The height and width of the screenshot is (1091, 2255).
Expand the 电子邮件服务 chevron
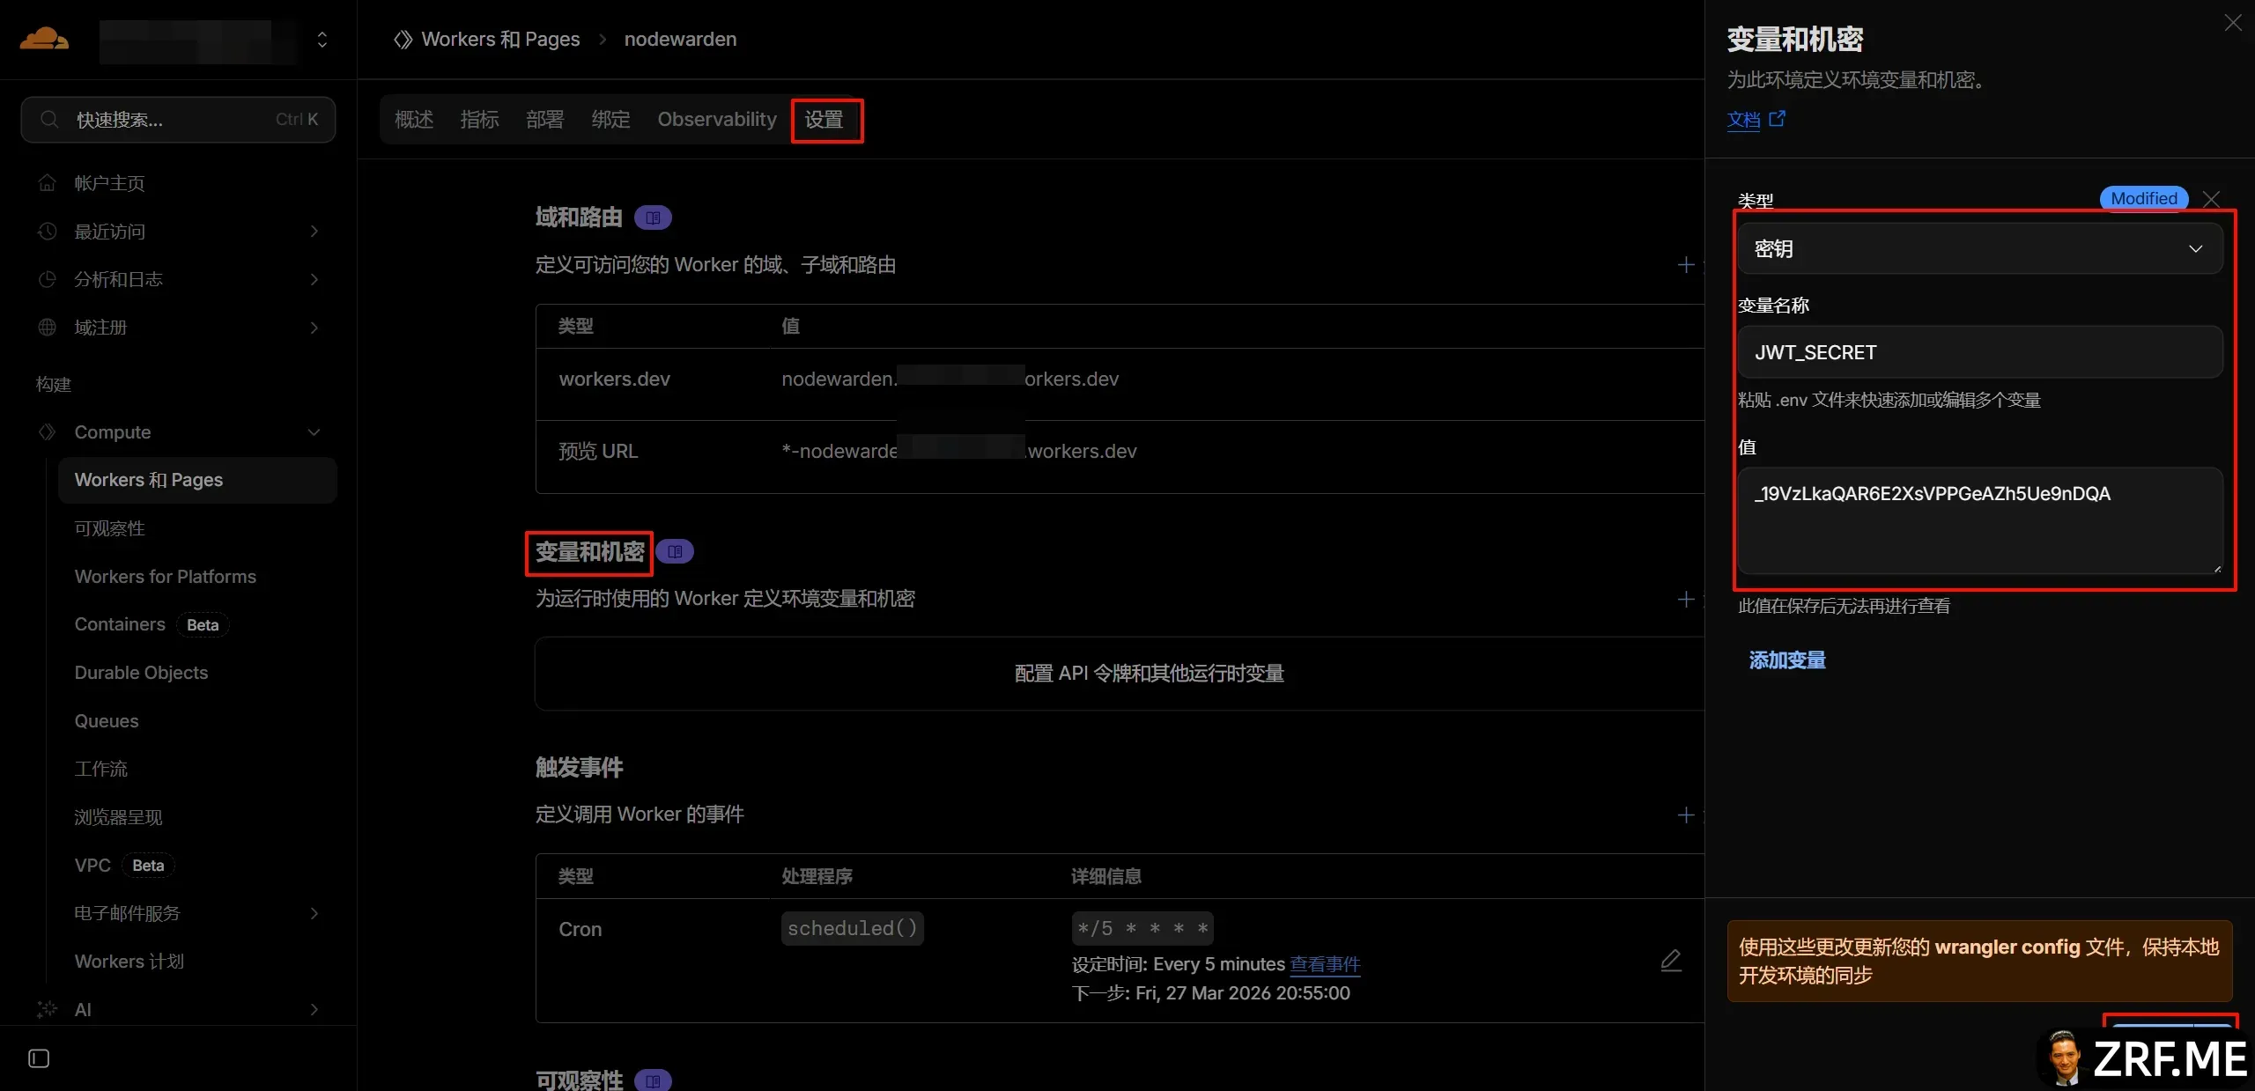[314, 913]
